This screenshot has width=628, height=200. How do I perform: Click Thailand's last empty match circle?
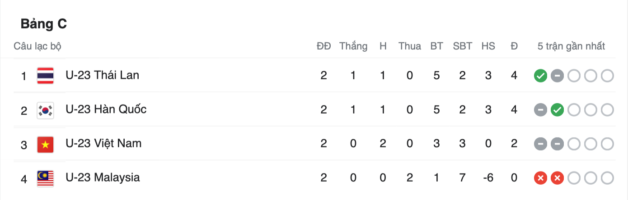608,76
